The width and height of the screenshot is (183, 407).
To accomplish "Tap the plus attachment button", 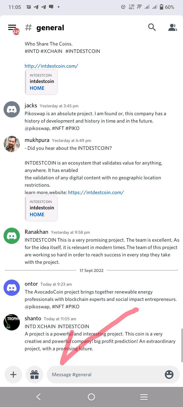I will [x=13, y=374].
